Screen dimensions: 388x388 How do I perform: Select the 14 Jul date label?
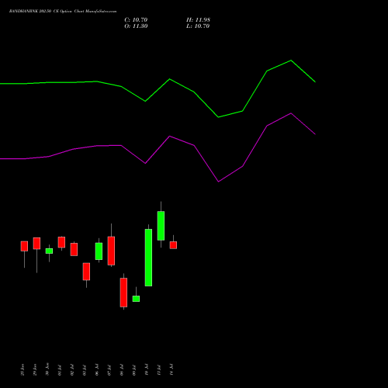pyautogui.click(x=171, y=369)
